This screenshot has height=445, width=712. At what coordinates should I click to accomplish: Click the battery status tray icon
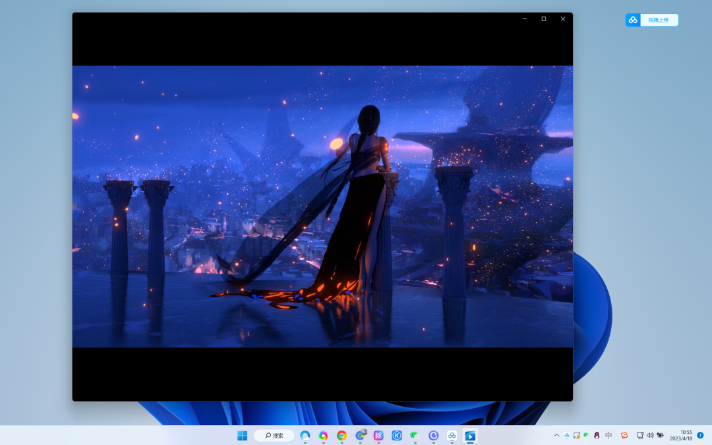coord(660,435)
